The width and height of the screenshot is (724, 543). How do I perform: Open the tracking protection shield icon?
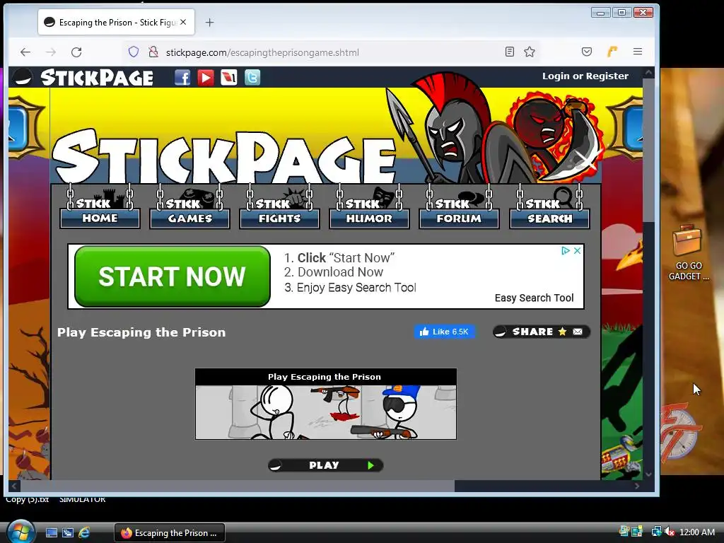pos(134,52)
